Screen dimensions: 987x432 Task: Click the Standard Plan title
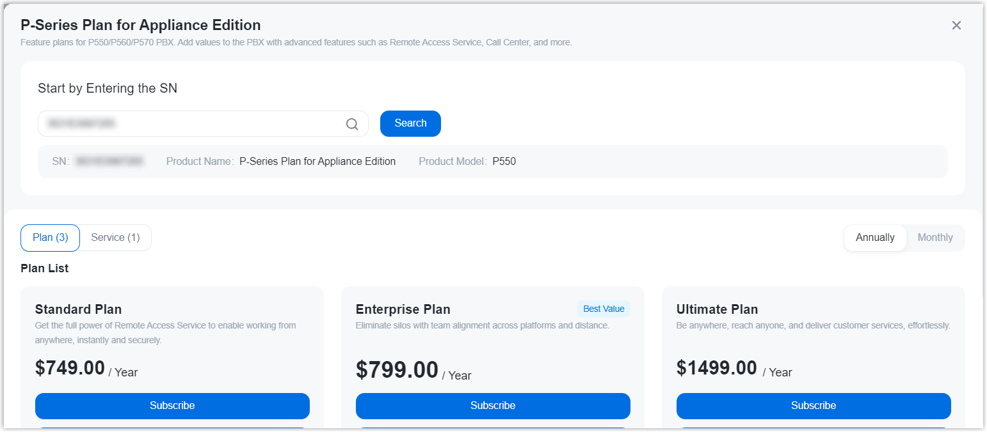[x=78, y=309]
